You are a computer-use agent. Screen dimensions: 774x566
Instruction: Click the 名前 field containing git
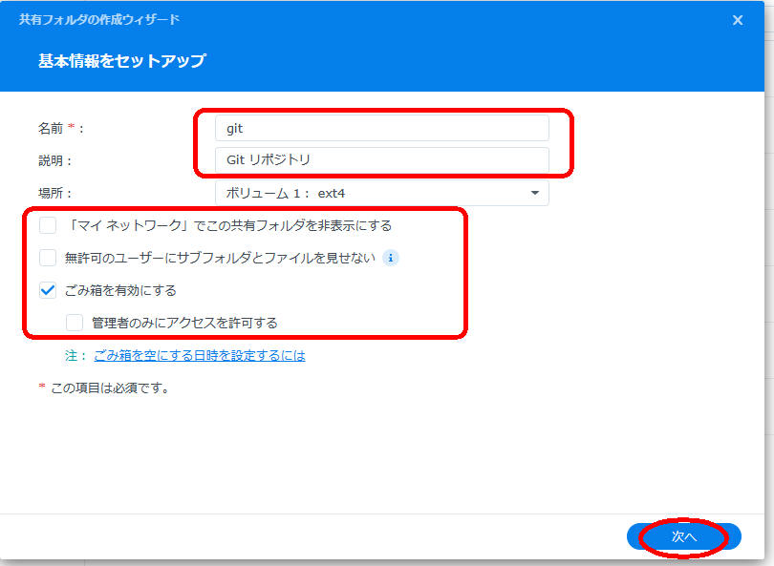click(382, 128)
